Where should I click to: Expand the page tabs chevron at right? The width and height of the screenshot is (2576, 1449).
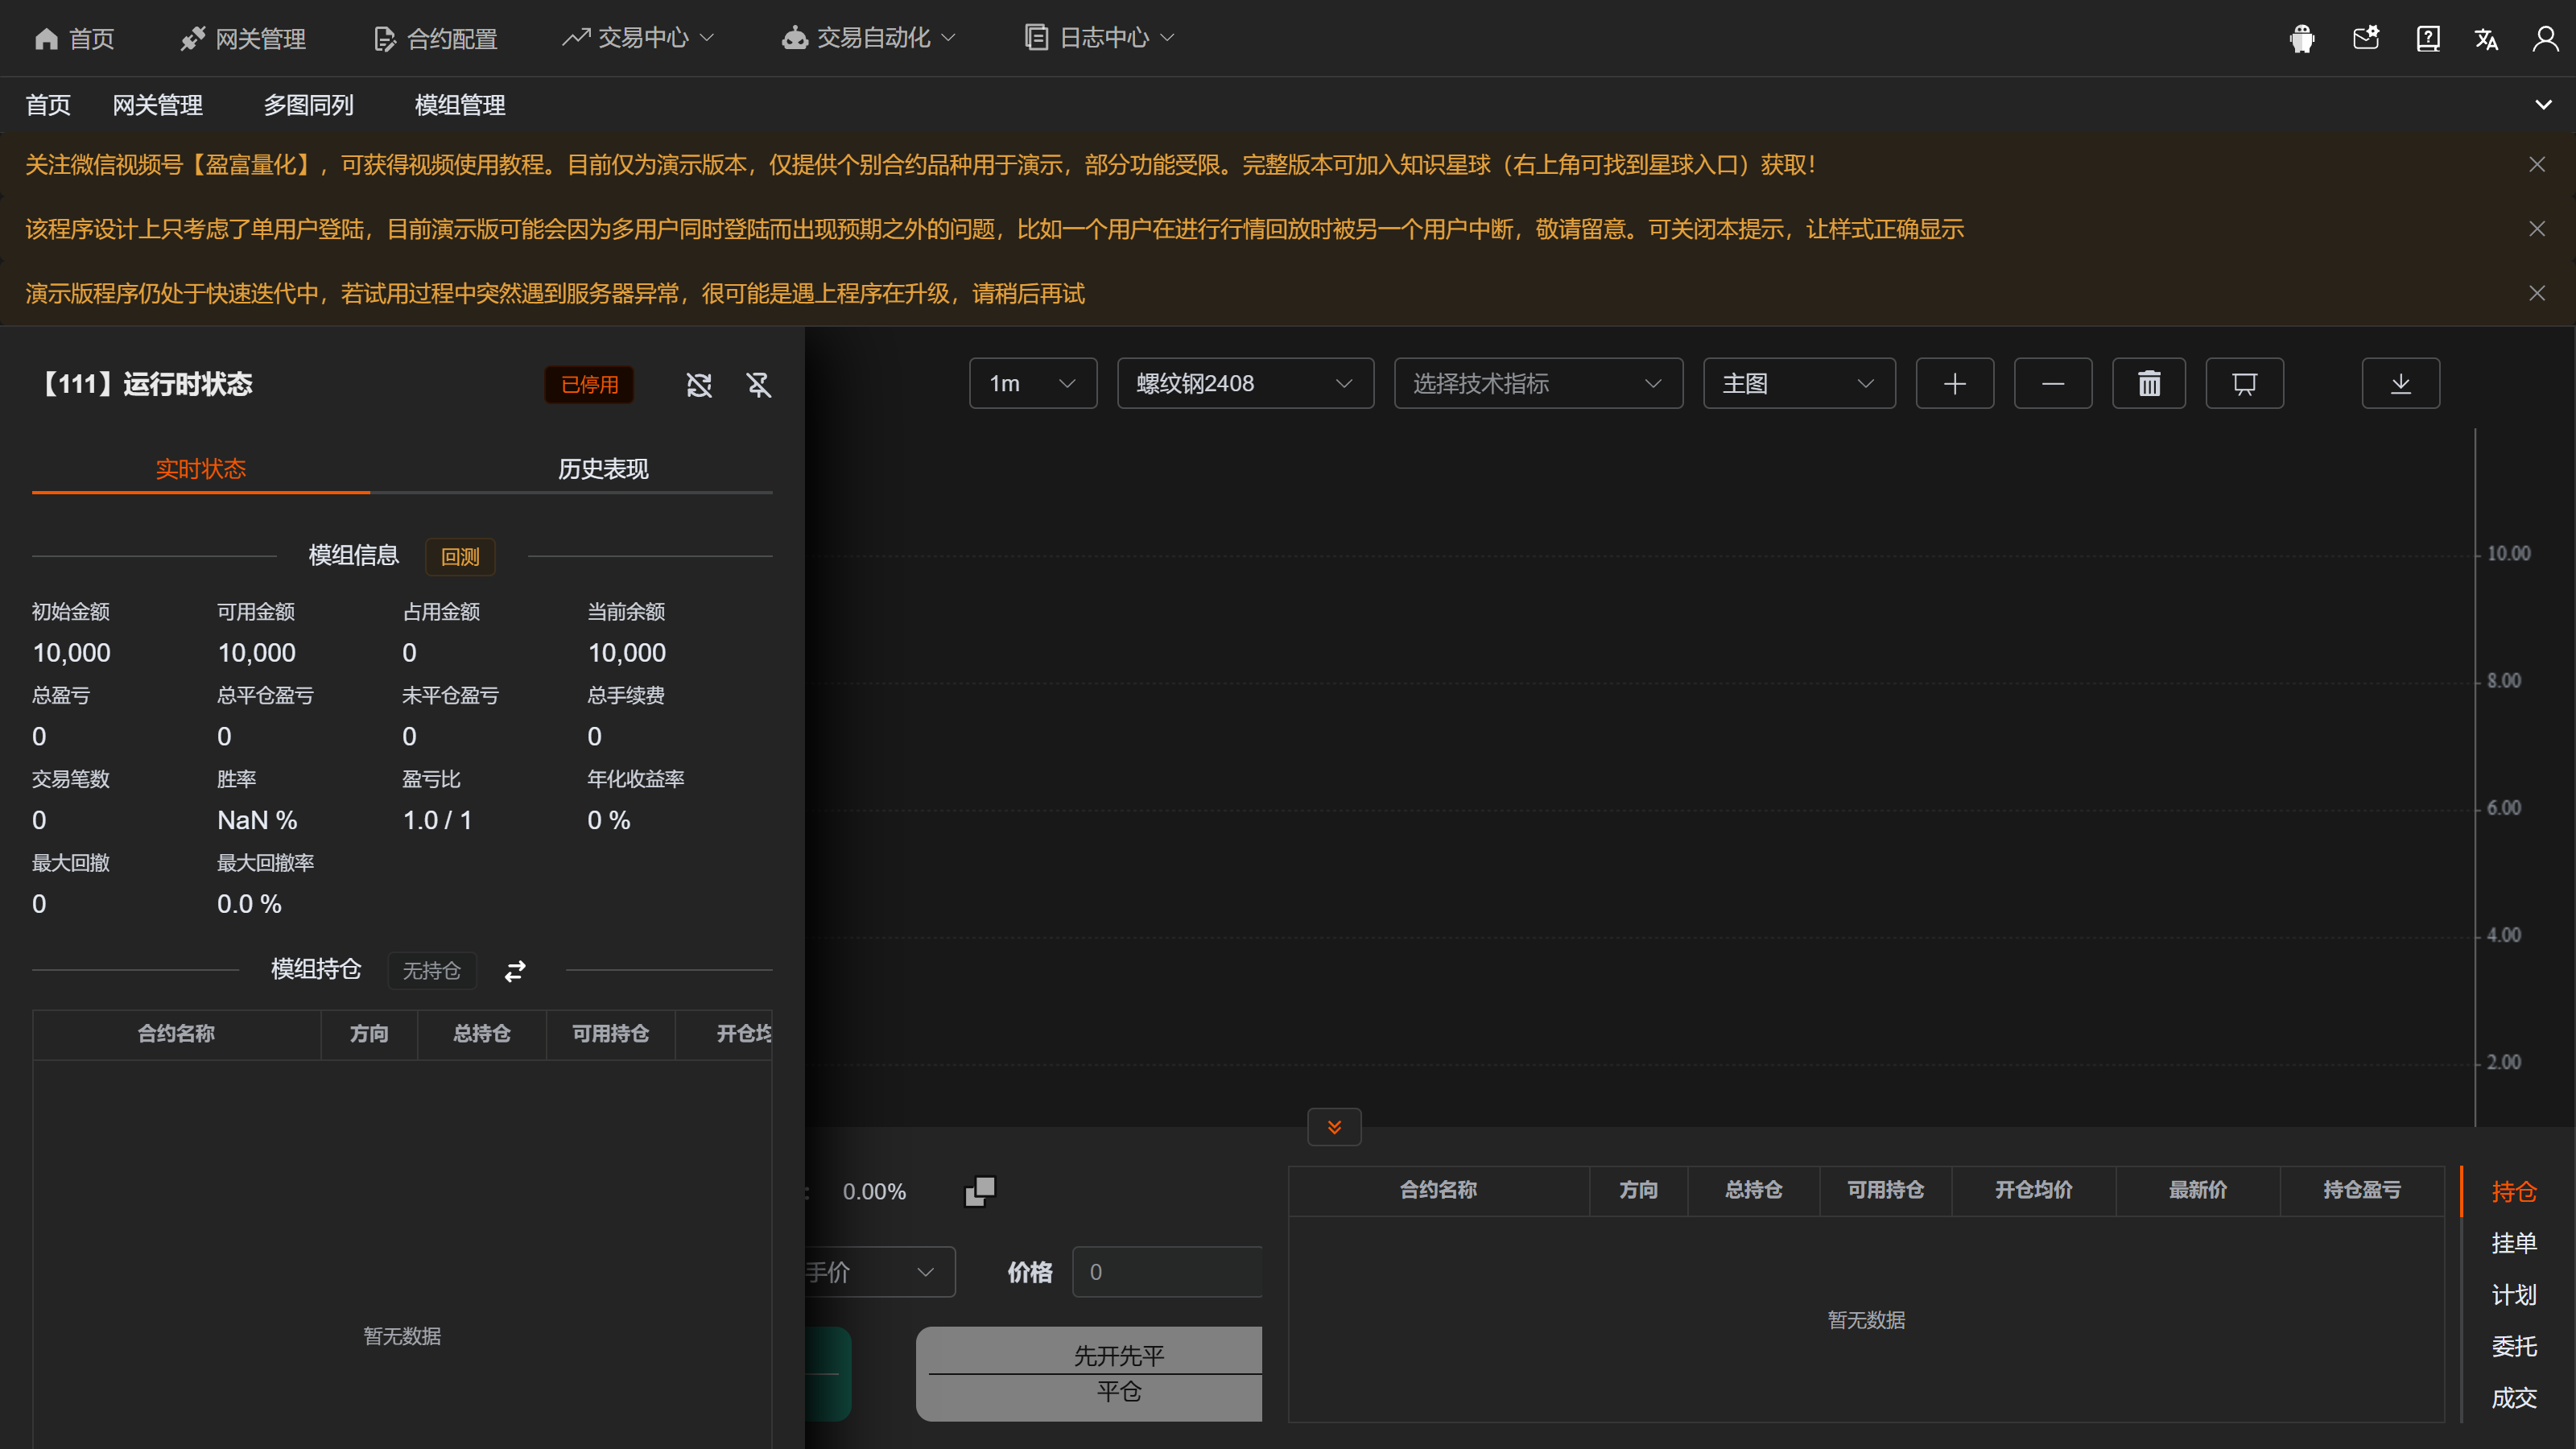[x=2543, y=105]
